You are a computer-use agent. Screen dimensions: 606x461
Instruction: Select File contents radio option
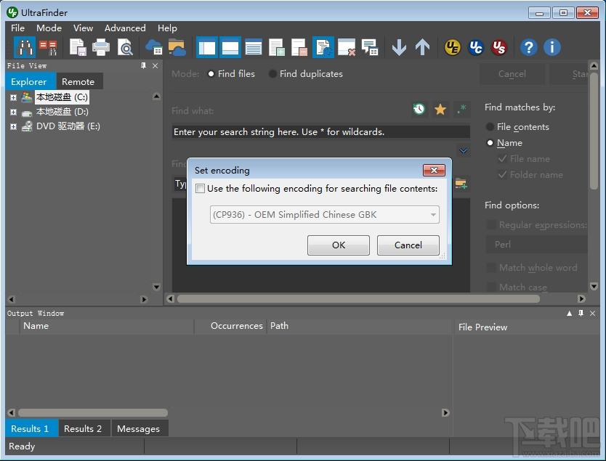[490, 126]
